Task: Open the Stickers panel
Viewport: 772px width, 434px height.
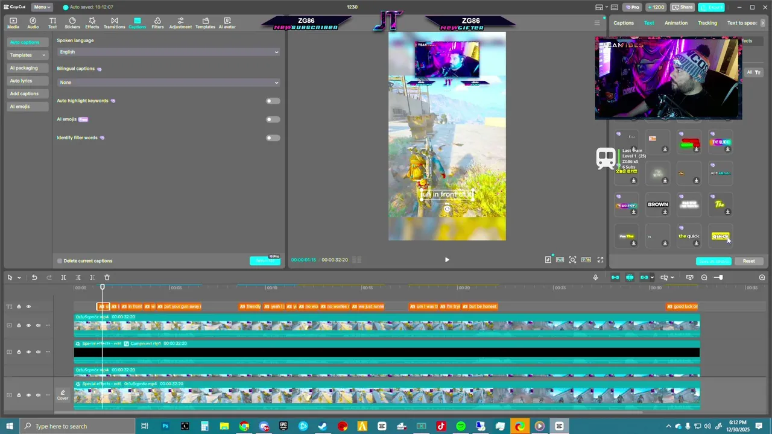Action: click(72, 23)
